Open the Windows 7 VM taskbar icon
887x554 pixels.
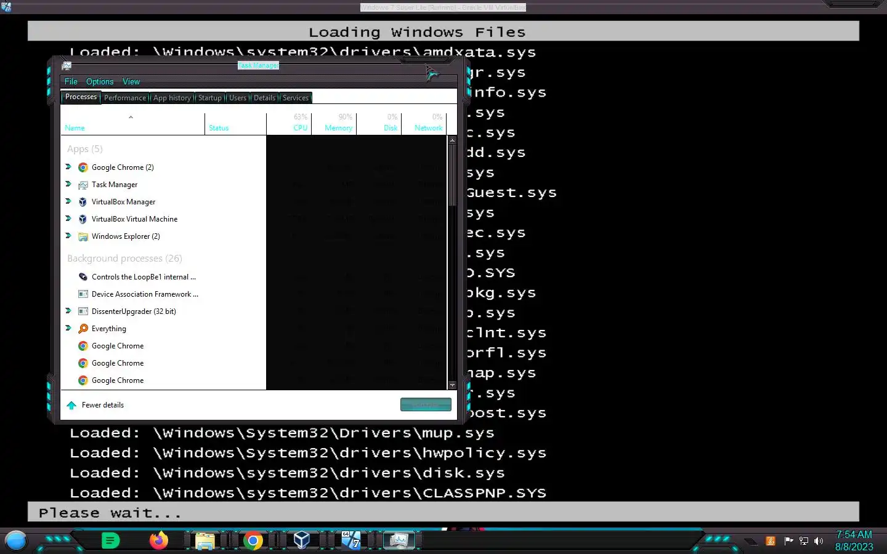pos(350,541)
